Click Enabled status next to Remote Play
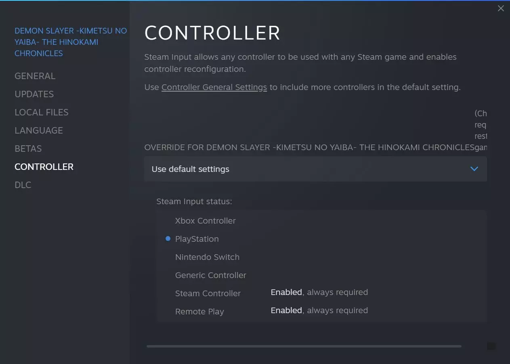510x364 pixels. click(286, 310)
